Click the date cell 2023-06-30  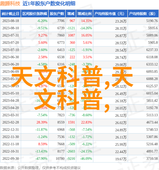[11, 57]
